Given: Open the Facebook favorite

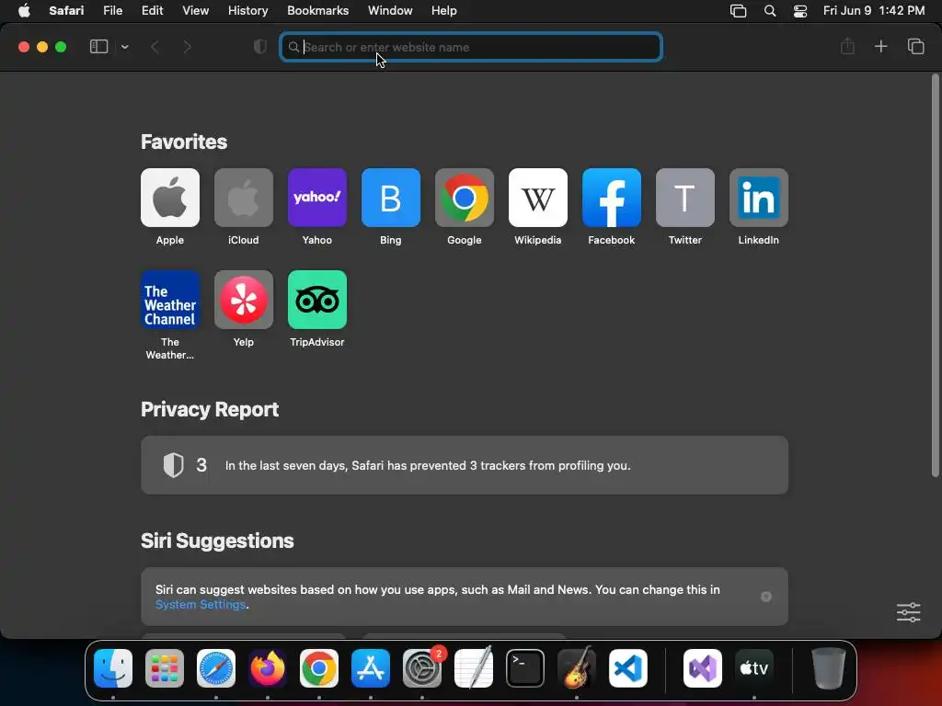Looking at the screenshot, I should point(612,198).
